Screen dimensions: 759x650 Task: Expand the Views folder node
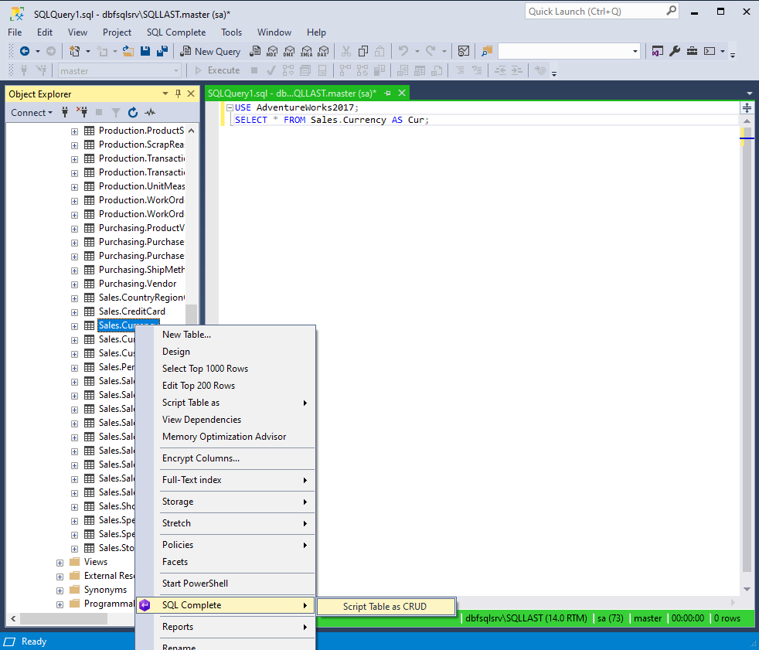click(60, 562)
